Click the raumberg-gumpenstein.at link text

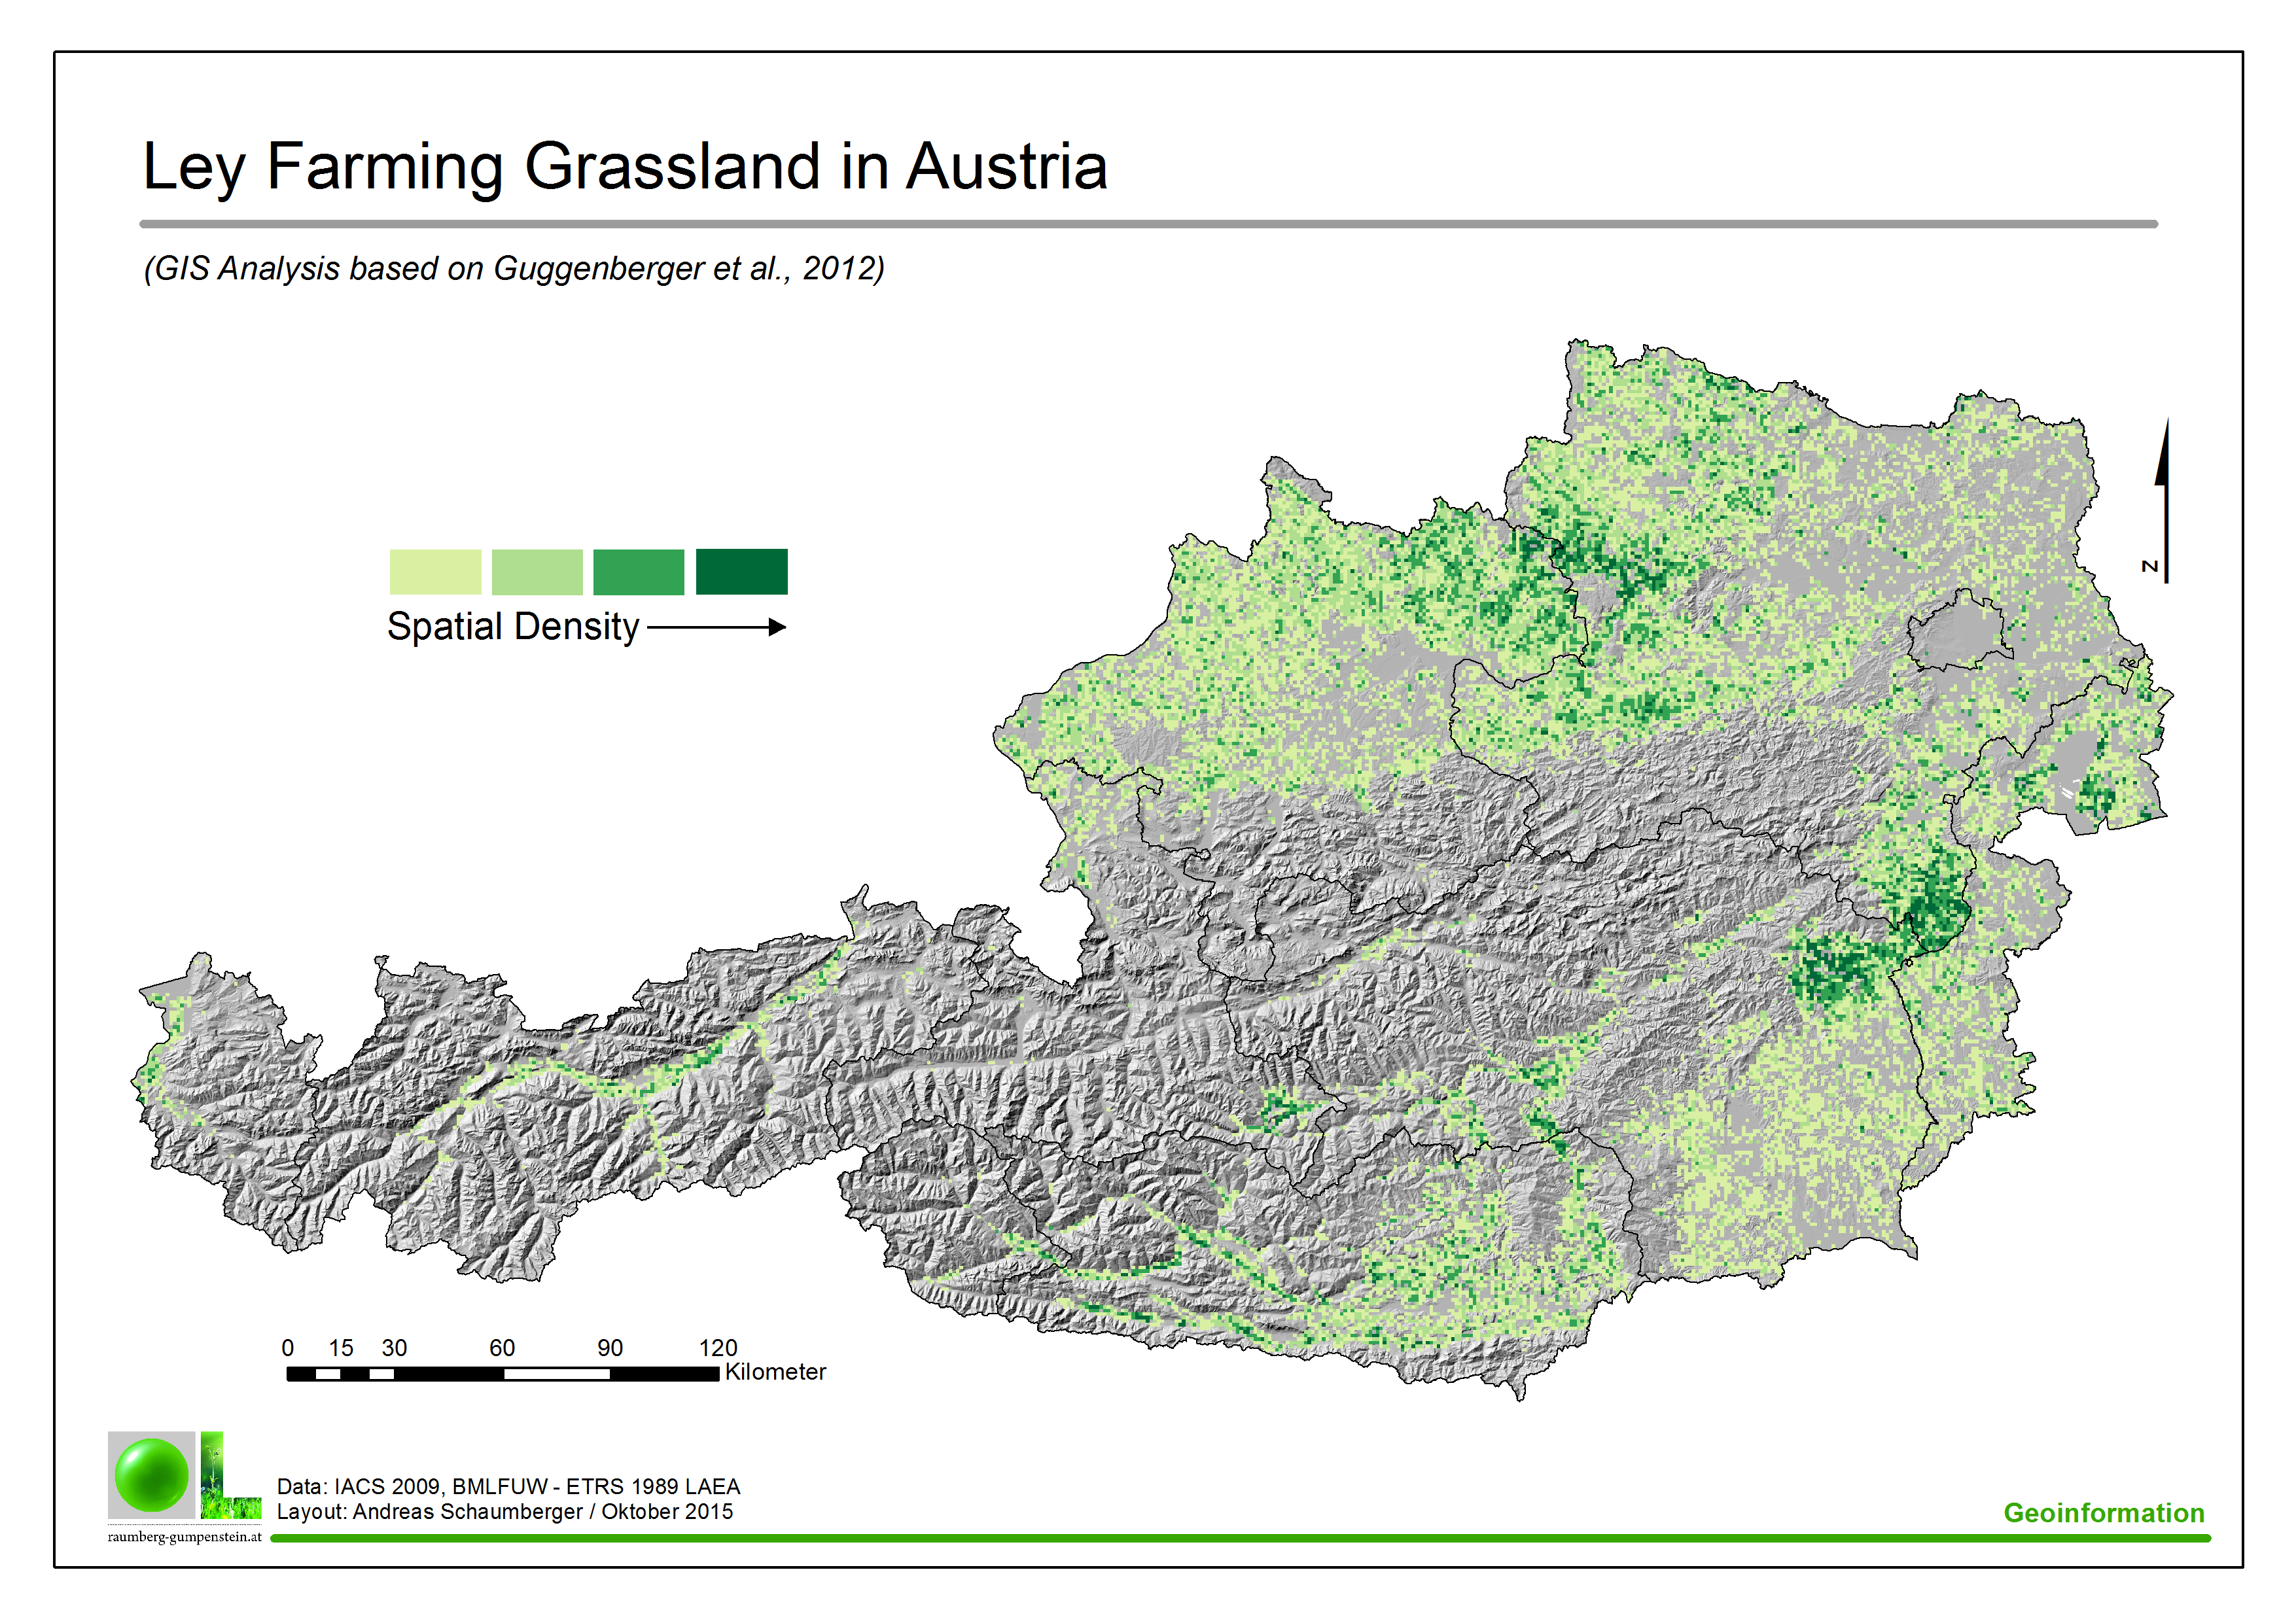coord(185,1537)
